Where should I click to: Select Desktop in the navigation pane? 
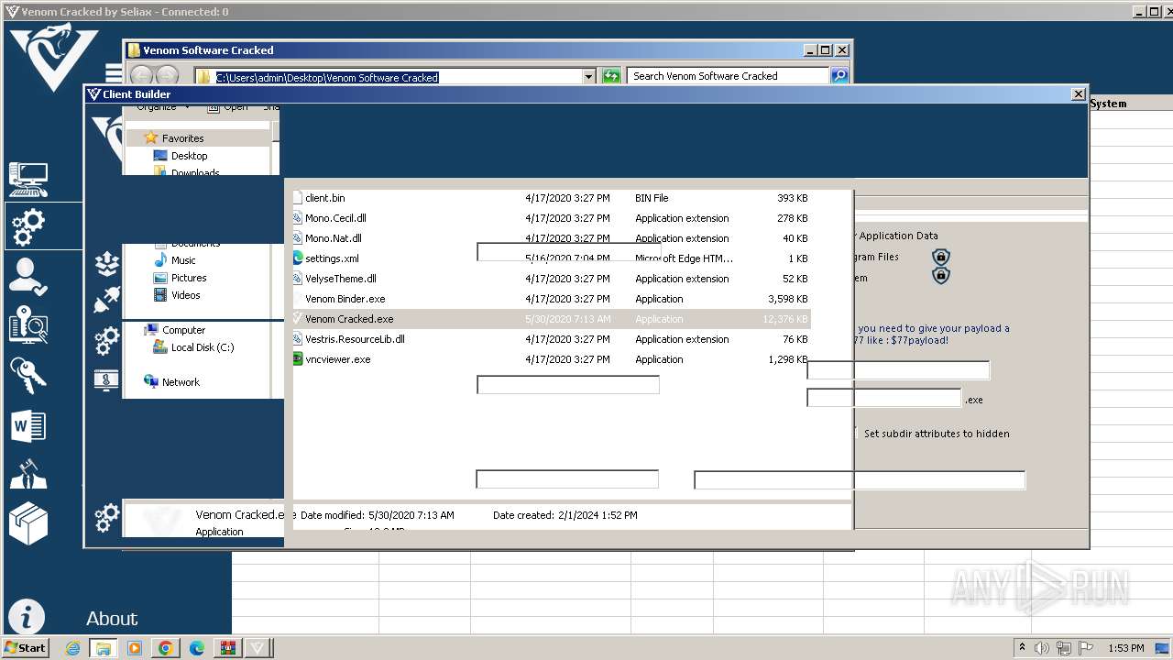coord(189,156)
